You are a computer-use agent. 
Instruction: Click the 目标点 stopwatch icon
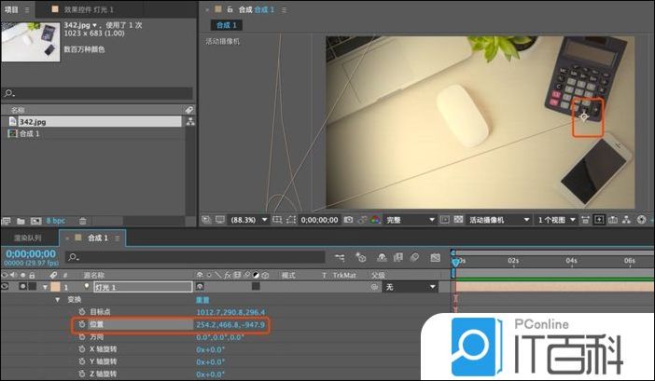81,312
